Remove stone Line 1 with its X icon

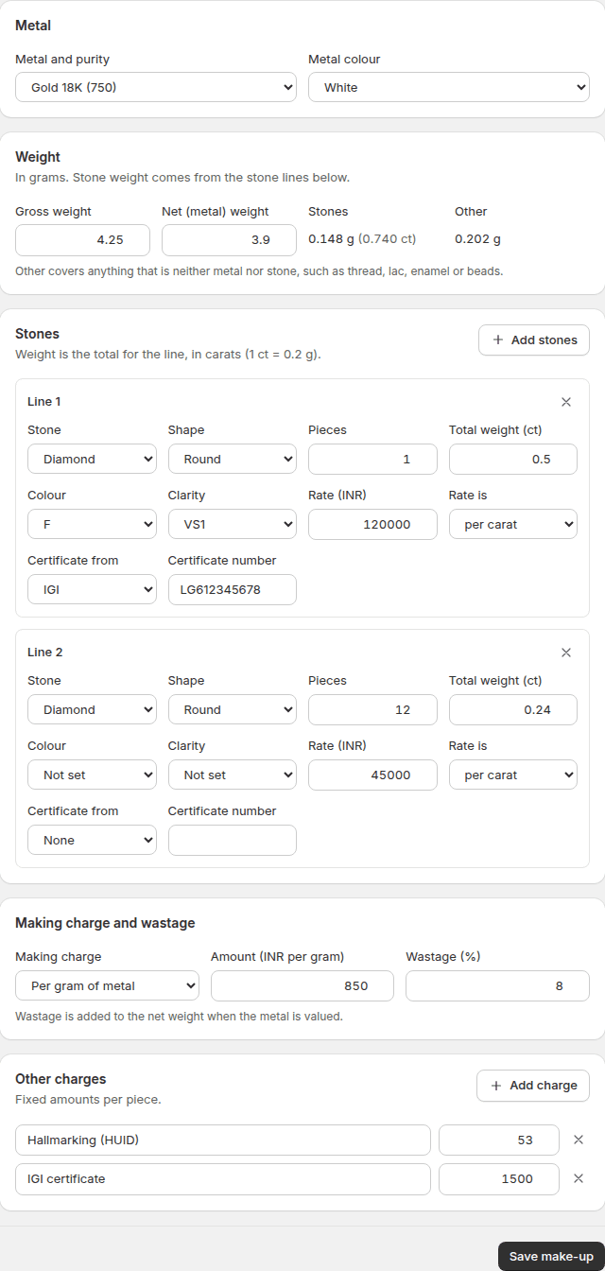point(566,402)
